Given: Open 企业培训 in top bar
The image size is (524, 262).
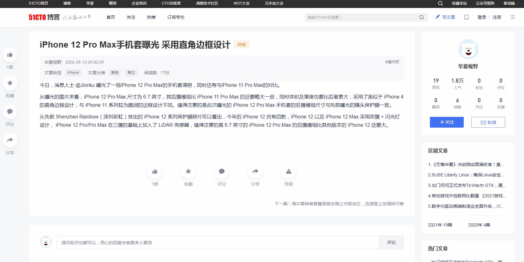Looking at the screenshot, I should (x=139, y=3).
